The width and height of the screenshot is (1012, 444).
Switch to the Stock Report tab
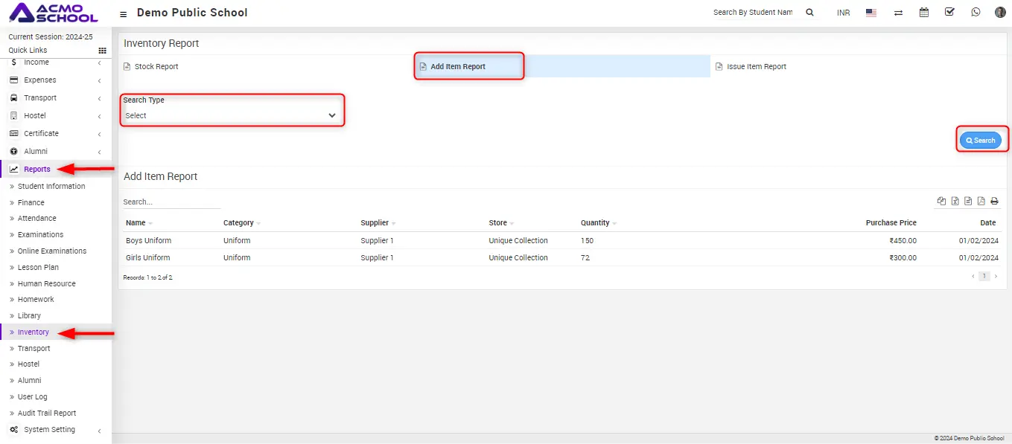(x=156, y=67)
